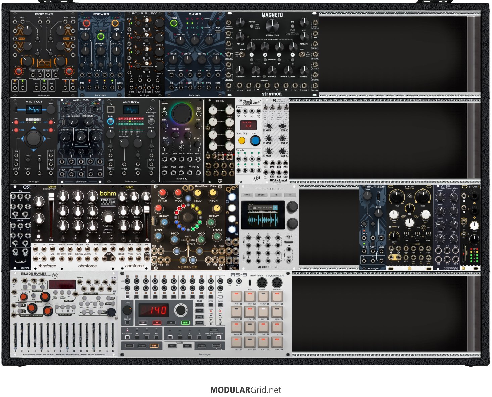Click the VOL1 knob on M2 MIX
The image size is (492, 397).
pyautogui.click(x=213, y=111)
